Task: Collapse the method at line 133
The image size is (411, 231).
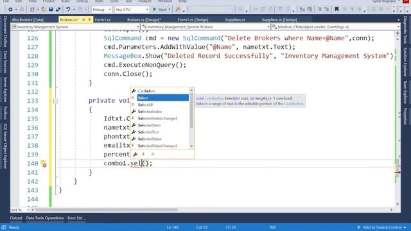Action: [55, 101]
